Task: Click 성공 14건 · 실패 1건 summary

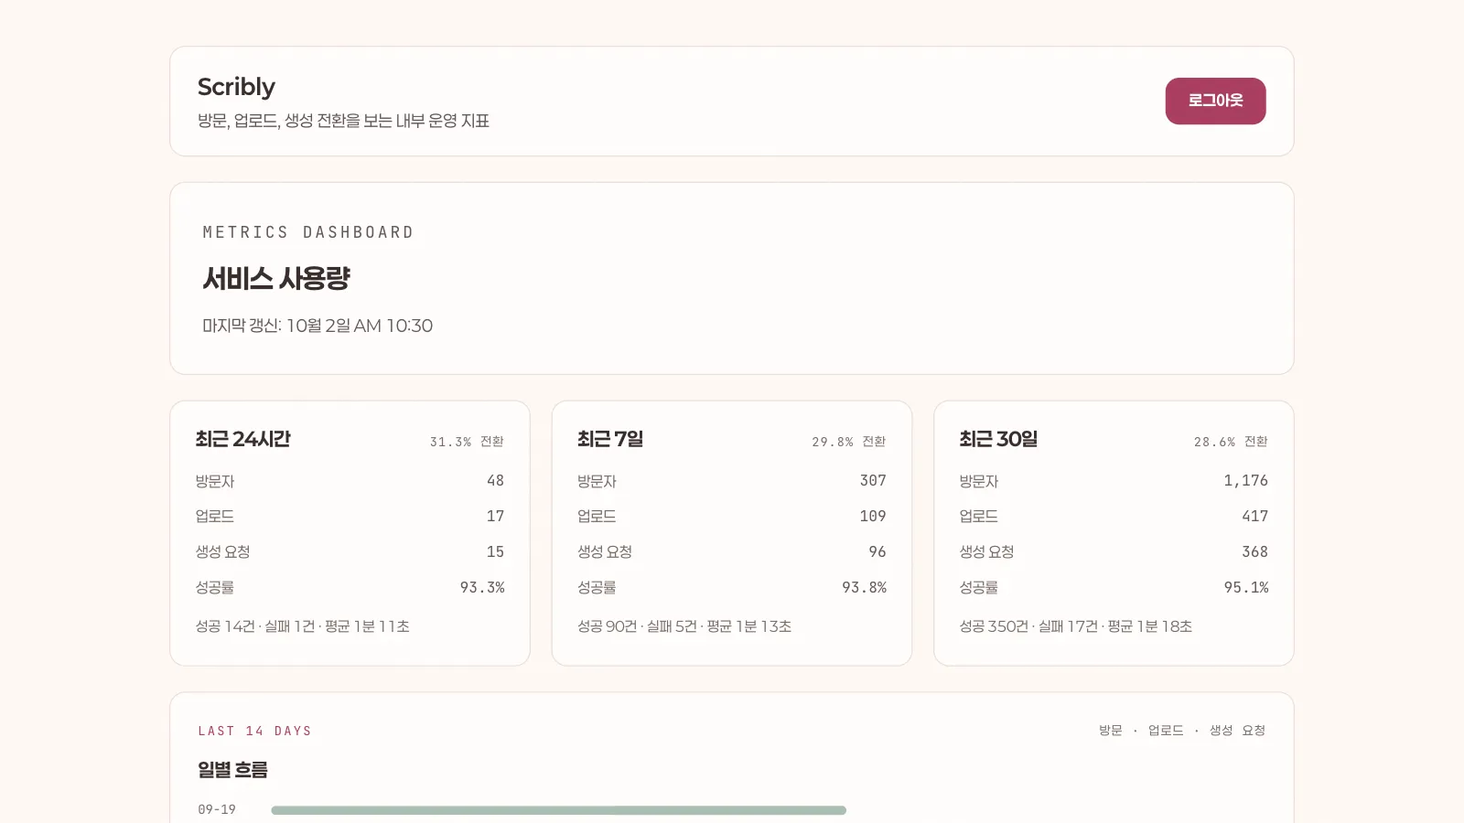Action: click(x=302, y=626)
